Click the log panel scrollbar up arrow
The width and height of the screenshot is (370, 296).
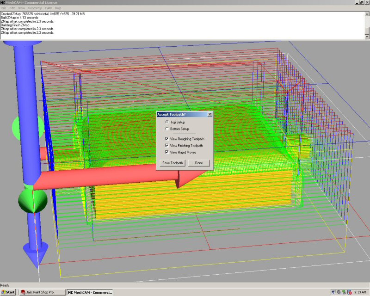[367, 14]
